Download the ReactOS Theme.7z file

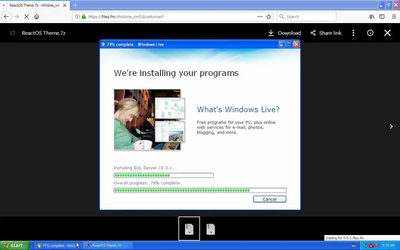284,33
